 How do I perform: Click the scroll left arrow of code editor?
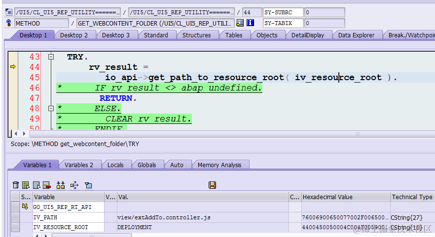click(x=16, y=134)
